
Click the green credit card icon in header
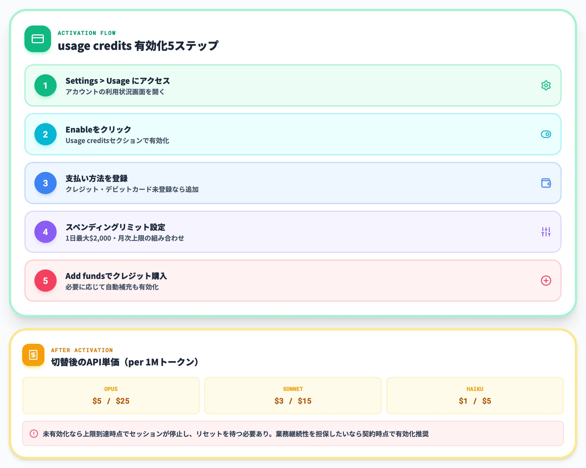click(38, 39)
